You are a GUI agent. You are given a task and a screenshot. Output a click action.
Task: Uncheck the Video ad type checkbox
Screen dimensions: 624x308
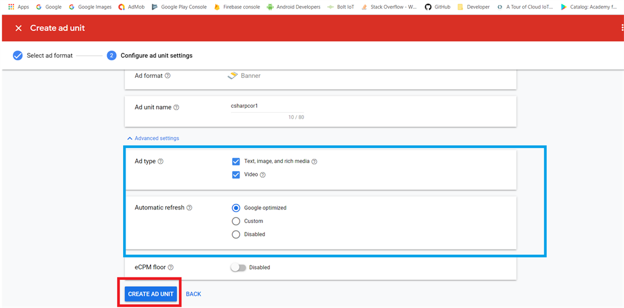(x=236, y=175)
